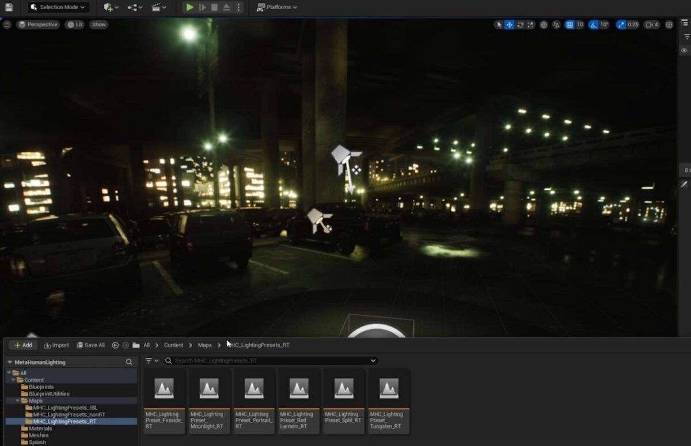
Task: Open the Platforms dropdown
Action: click(279, 7)
